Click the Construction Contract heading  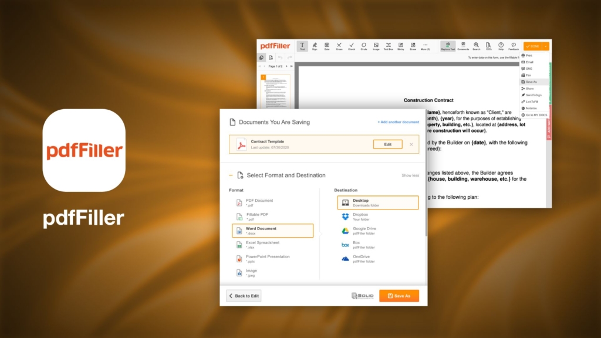pos(428,100)
